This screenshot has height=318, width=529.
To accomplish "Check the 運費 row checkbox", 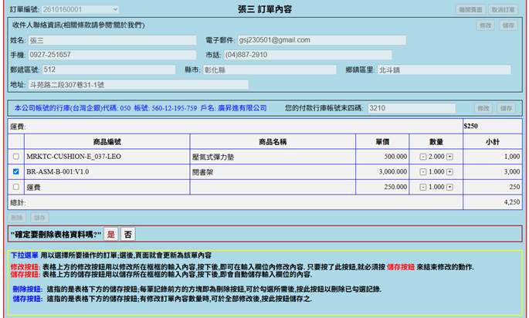I will point(16,187).
